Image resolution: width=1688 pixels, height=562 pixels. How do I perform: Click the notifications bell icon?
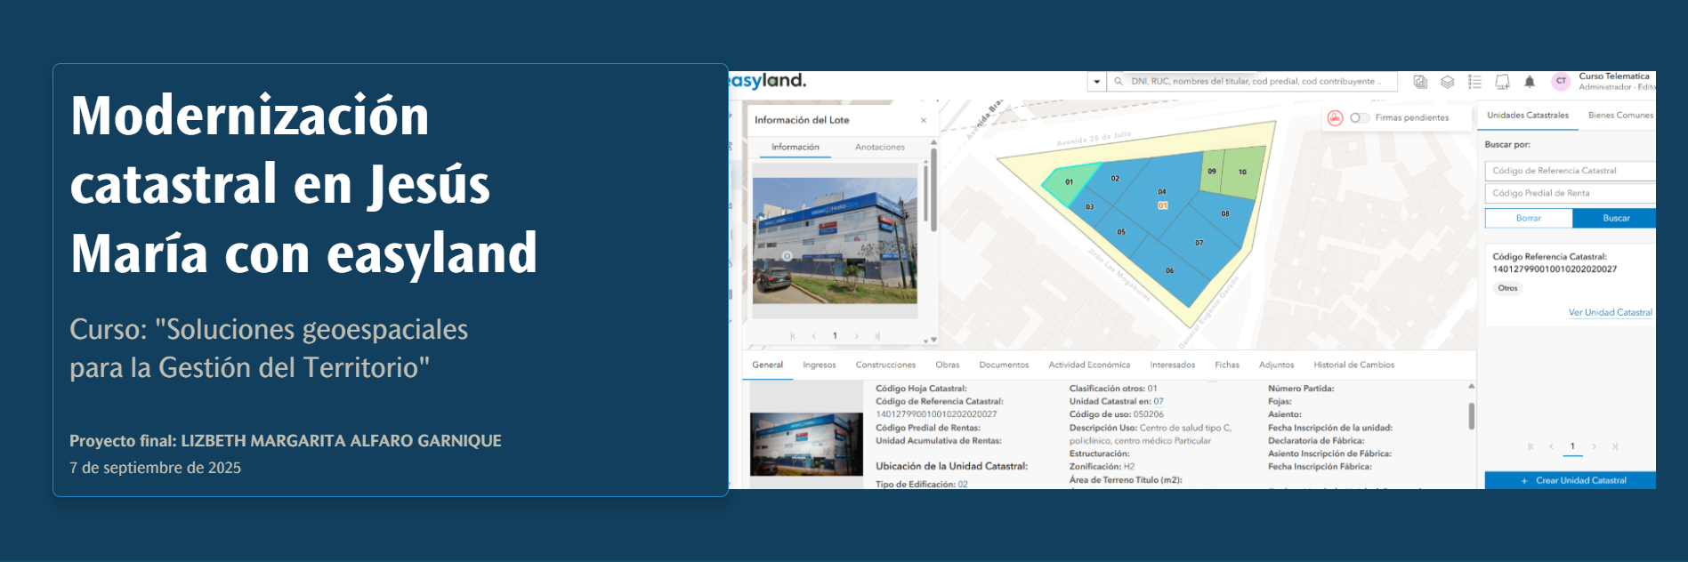click(1530, 82)
